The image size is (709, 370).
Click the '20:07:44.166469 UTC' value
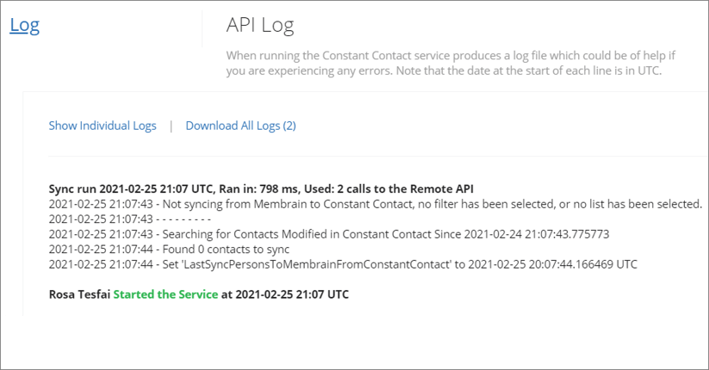(583, 264)
